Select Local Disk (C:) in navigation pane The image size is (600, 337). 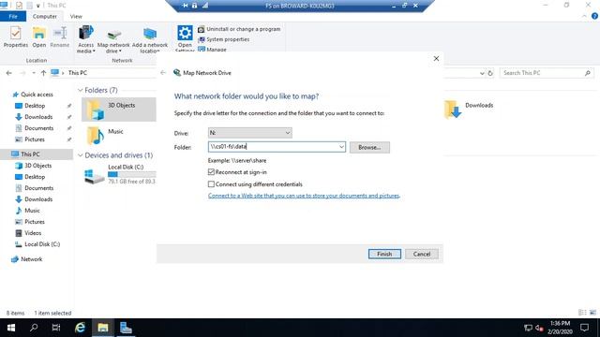point(42,244)
